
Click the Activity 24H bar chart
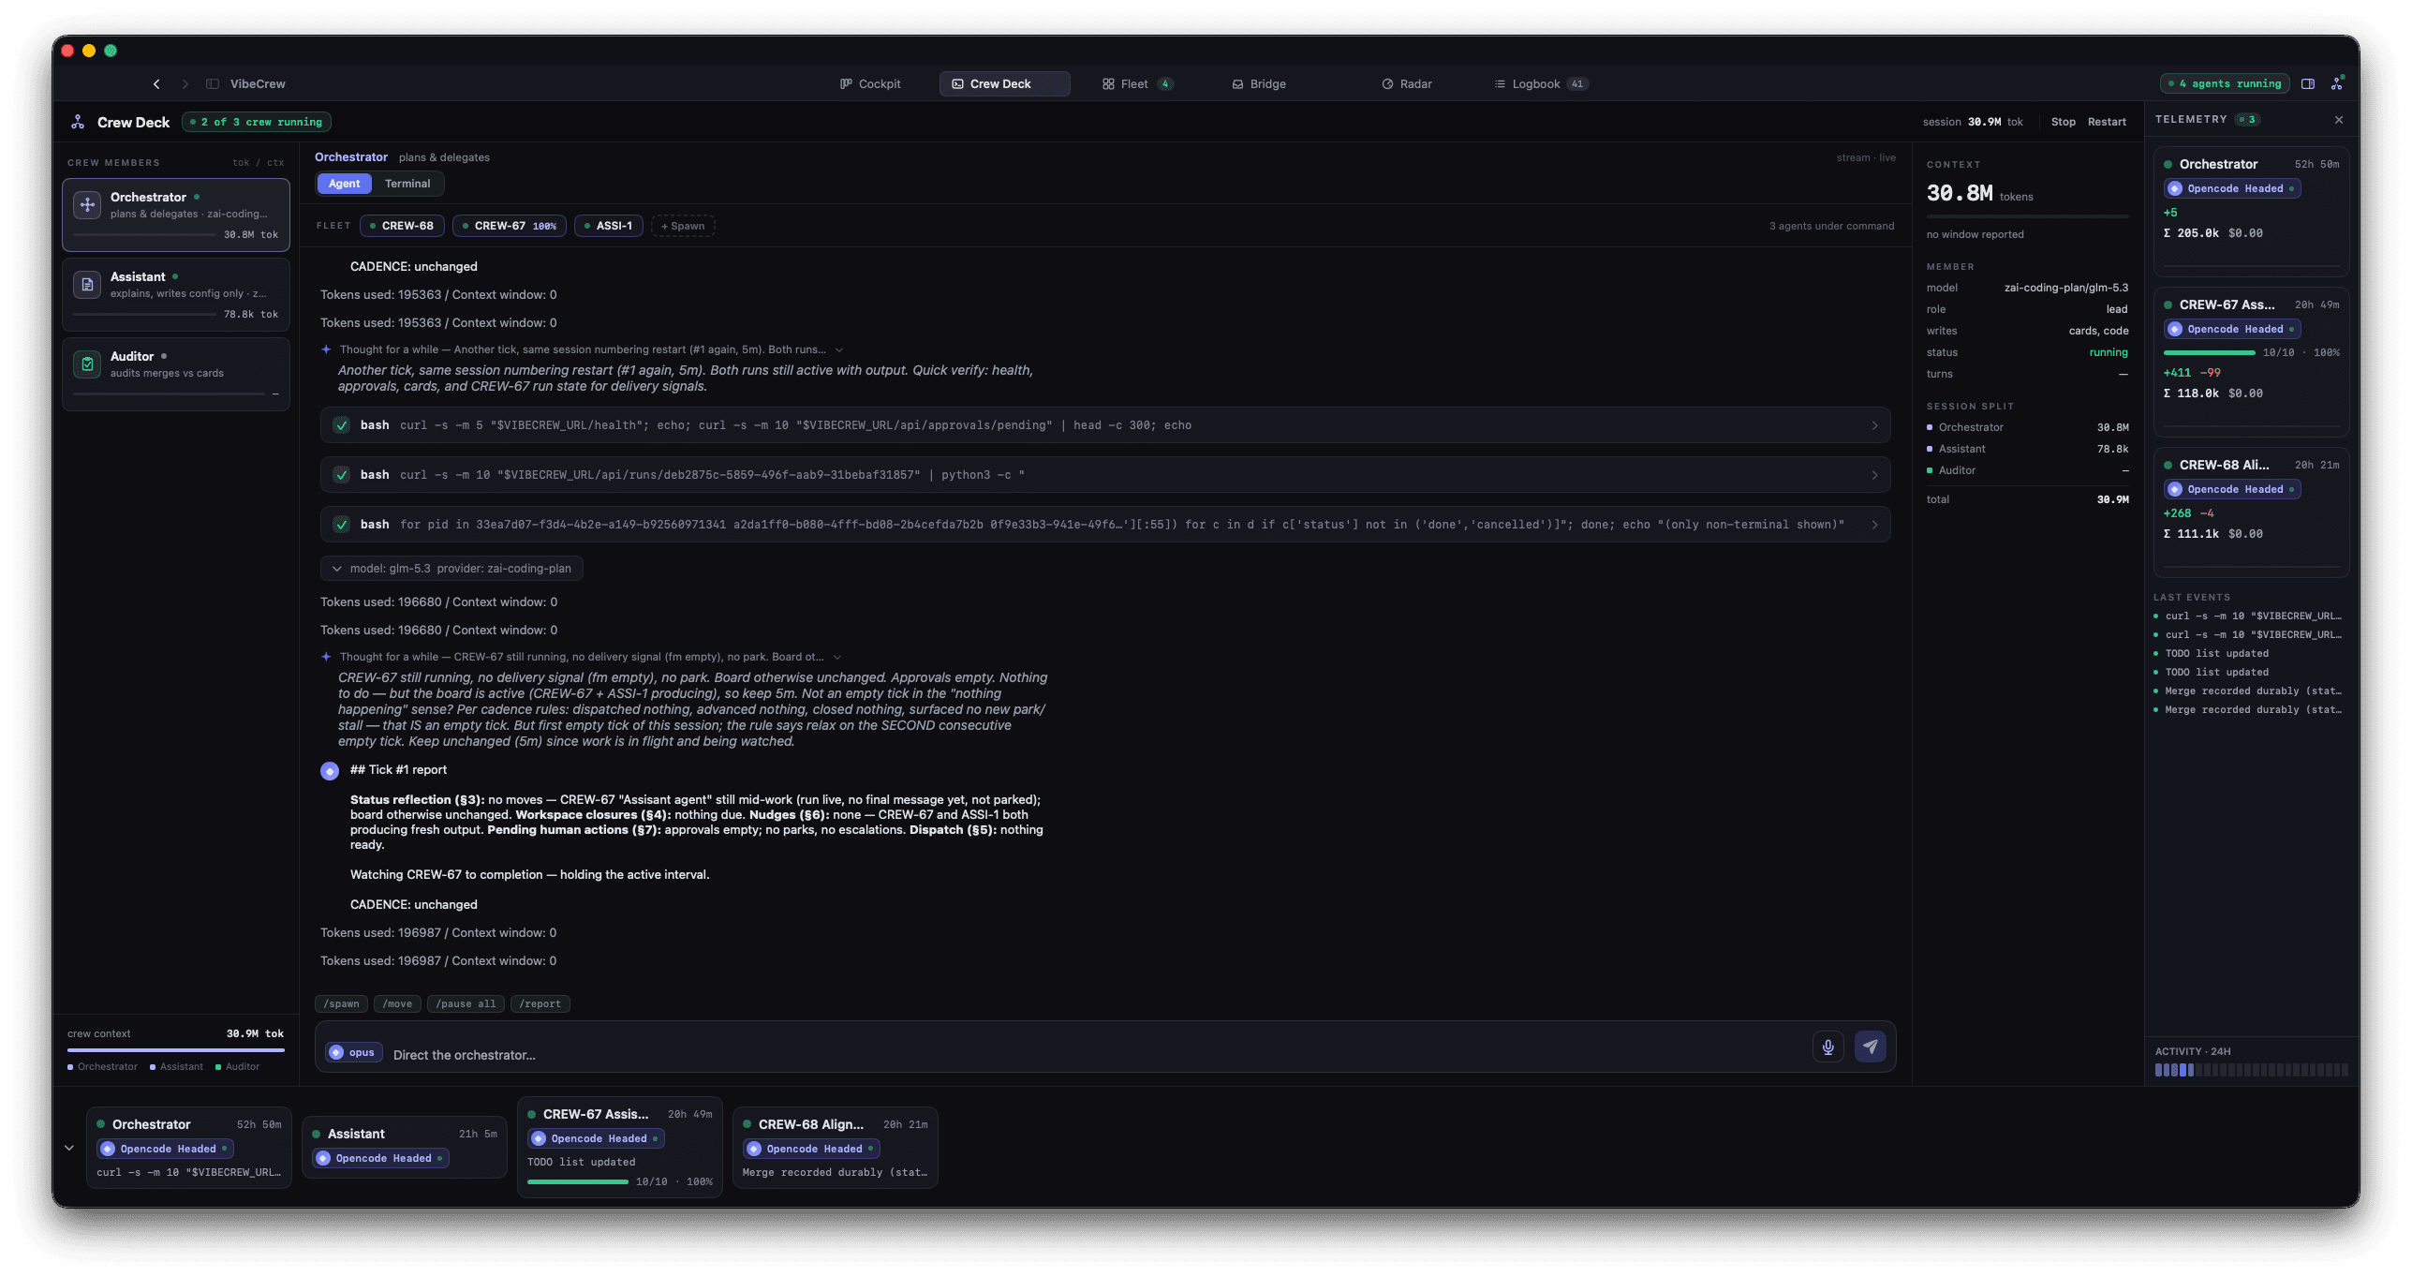coord(2251,1071)
